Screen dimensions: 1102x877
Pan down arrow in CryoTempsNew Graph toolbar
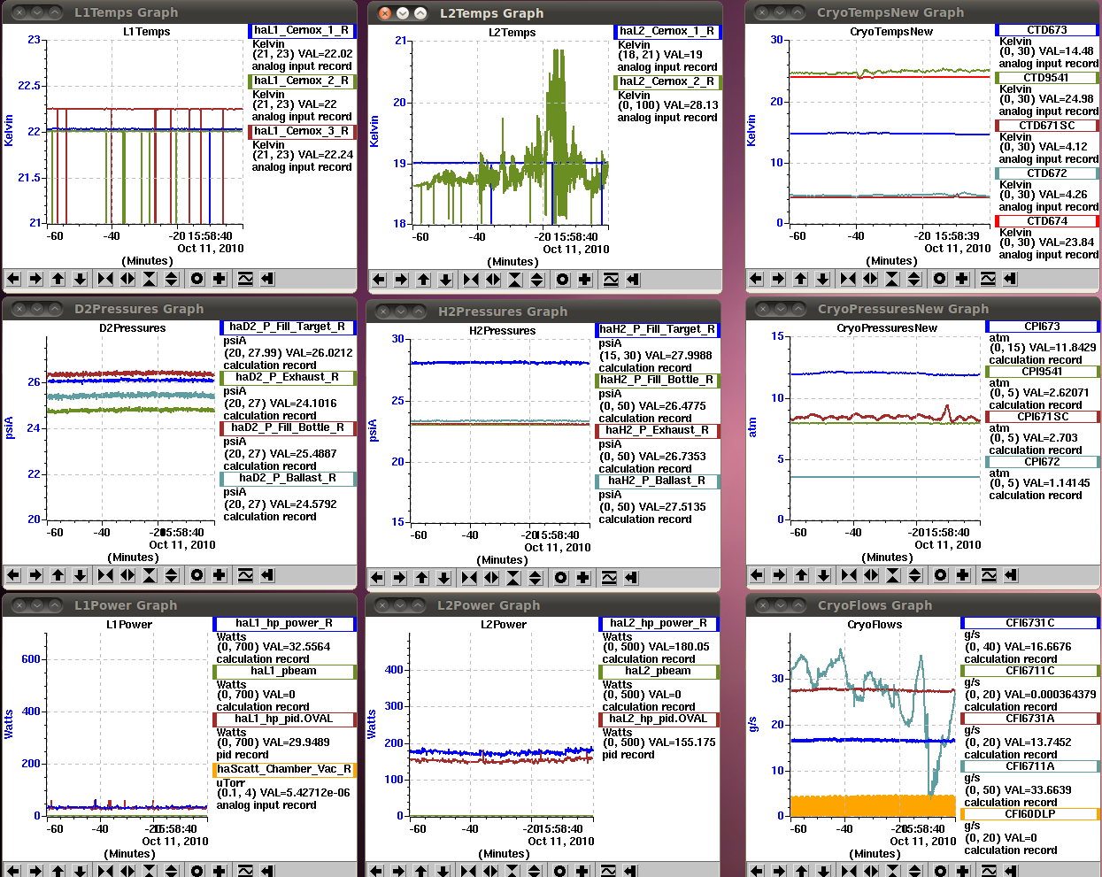click(x=822, y=279)
